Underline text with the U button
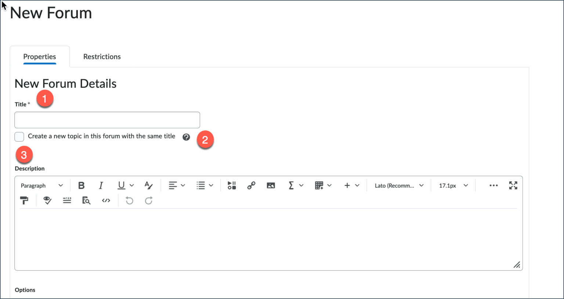 point(121,185)
